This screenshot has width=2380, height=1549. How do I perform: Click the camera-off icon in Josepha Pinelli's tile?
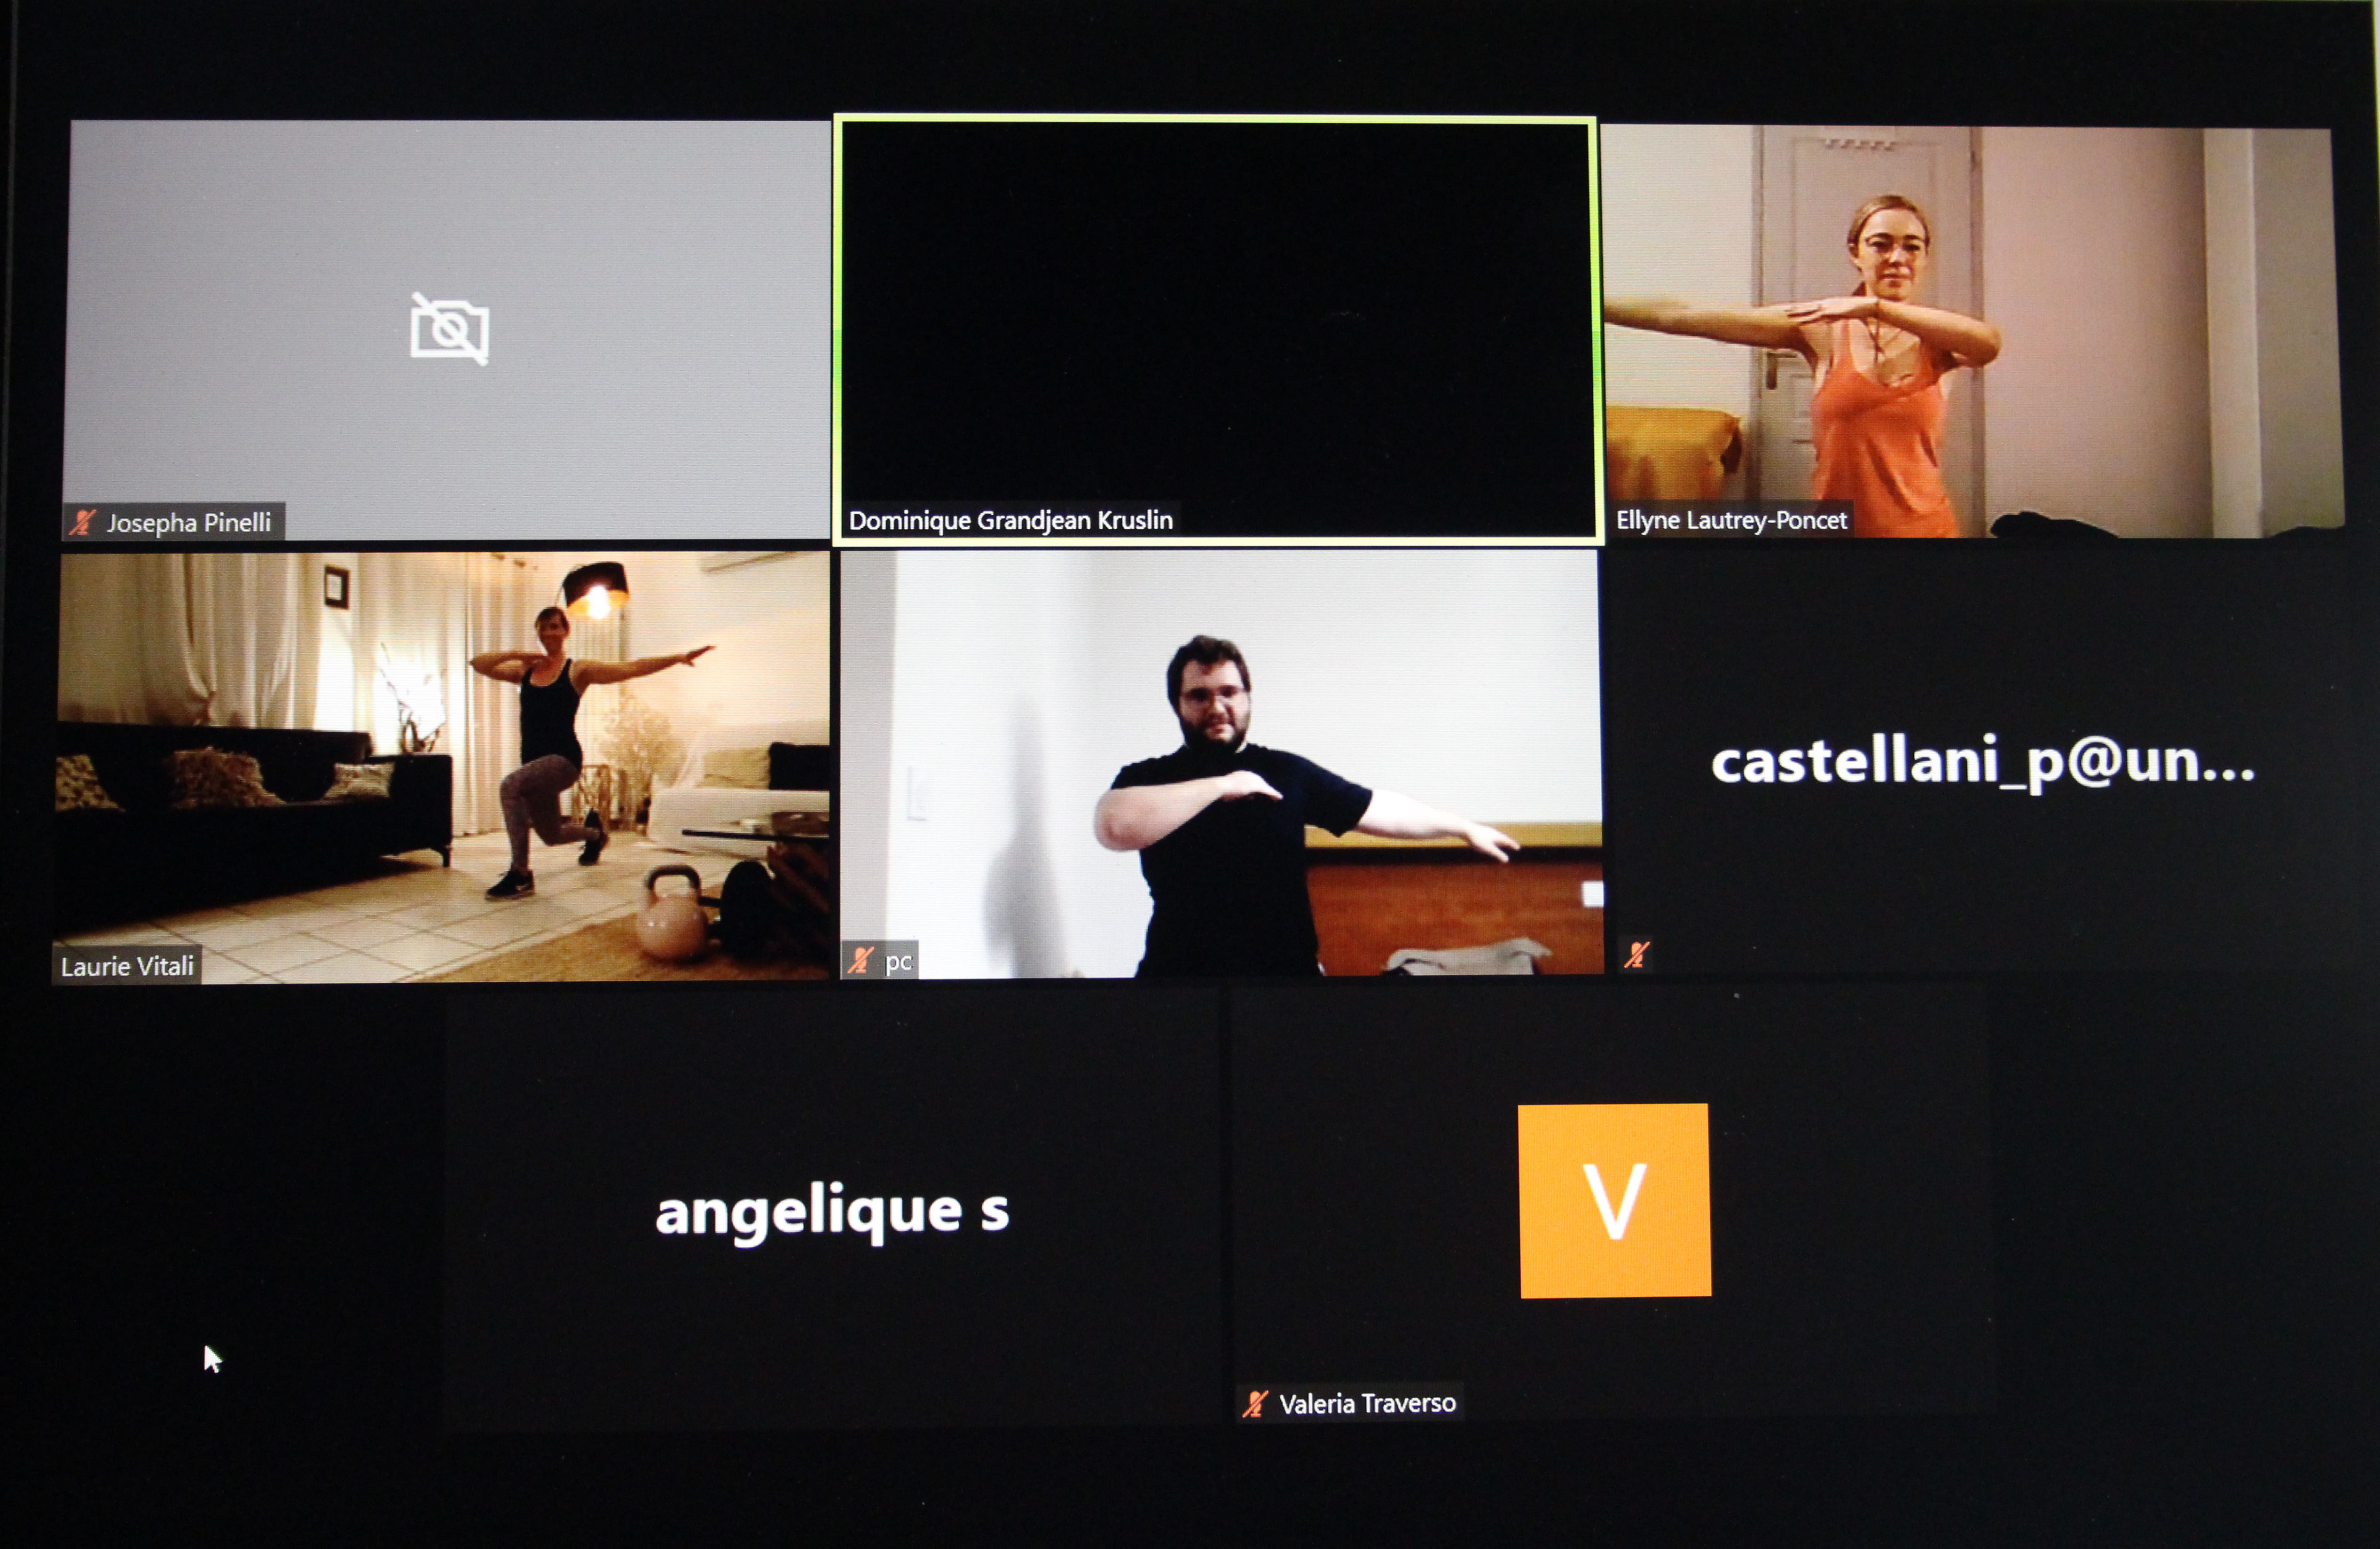click(449, 329)
